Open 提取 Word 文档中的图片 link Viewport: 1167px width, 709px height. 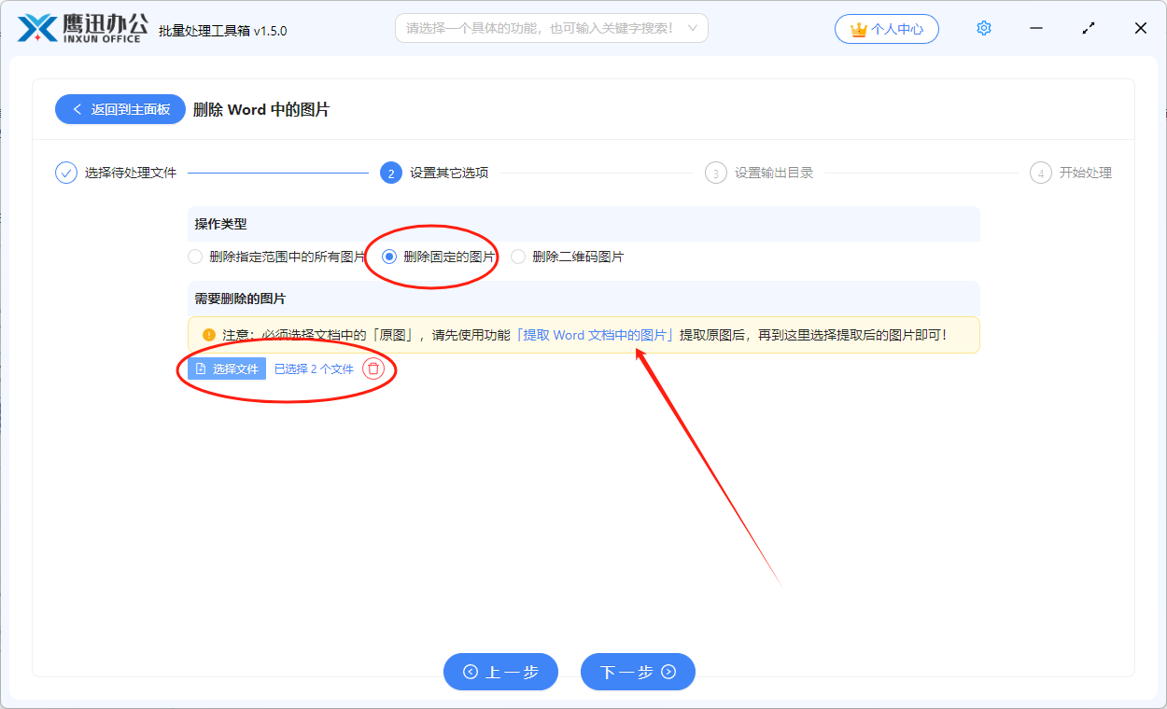click(595, 335)
